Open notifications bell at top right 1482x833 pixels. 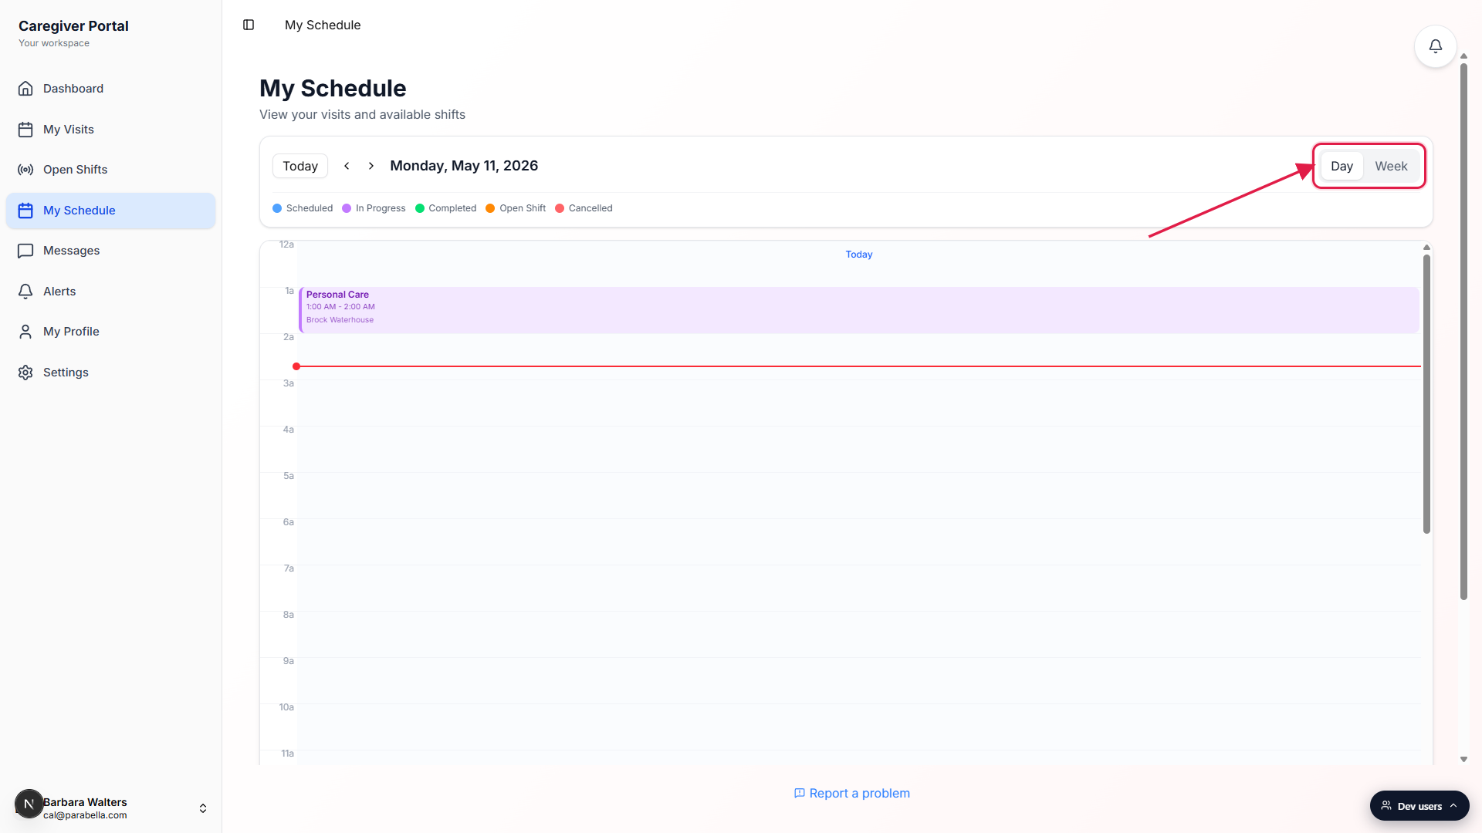pyautogui.click(x=1435, y=46)
